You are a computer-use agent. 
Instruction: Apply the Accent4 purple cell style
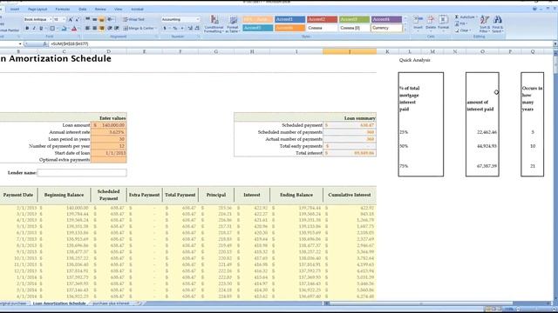(x=386, y=19)
